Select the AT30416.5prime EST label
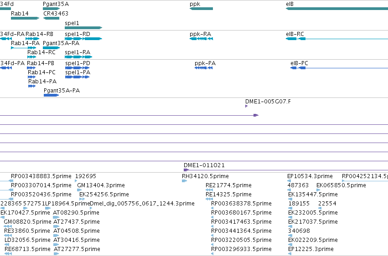Image resolution: width=388 pixels, height=256 pixels. 77,240
